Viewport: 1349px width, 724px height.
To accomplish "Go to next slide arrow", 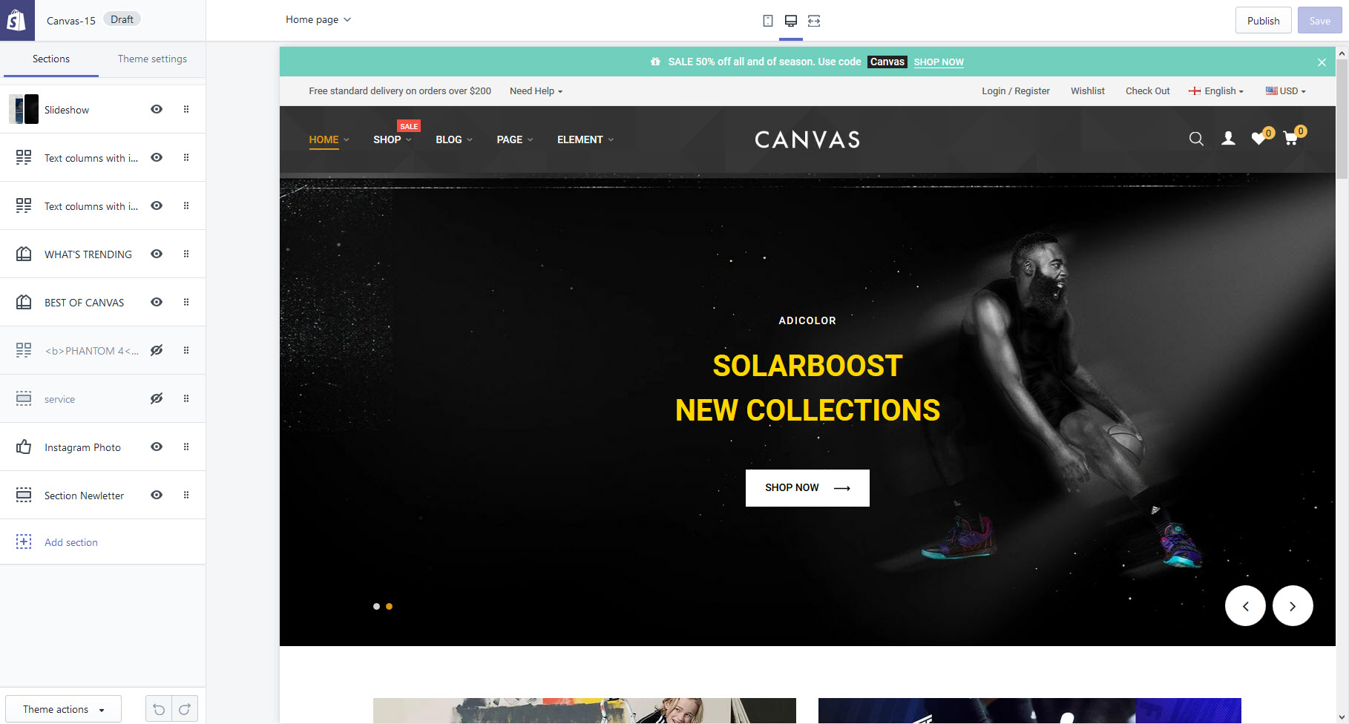I will (1293, 606).
